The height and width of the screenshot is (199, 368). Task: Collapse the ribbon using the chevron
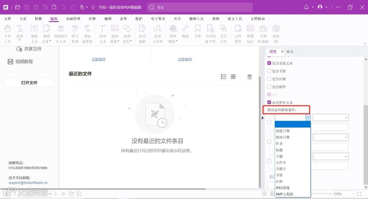(x=365, y=43)
